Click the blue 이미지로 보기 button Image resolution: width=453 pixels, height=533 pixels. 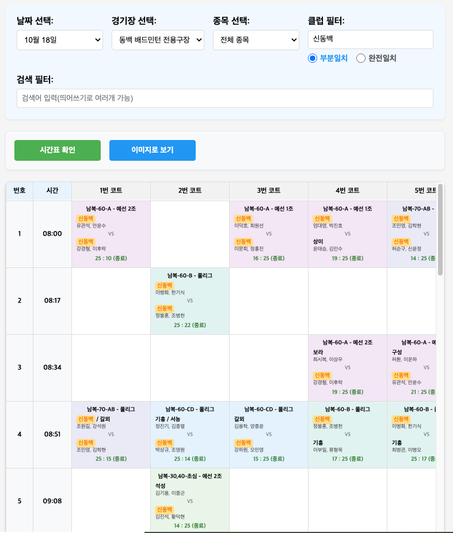[153, 150]
